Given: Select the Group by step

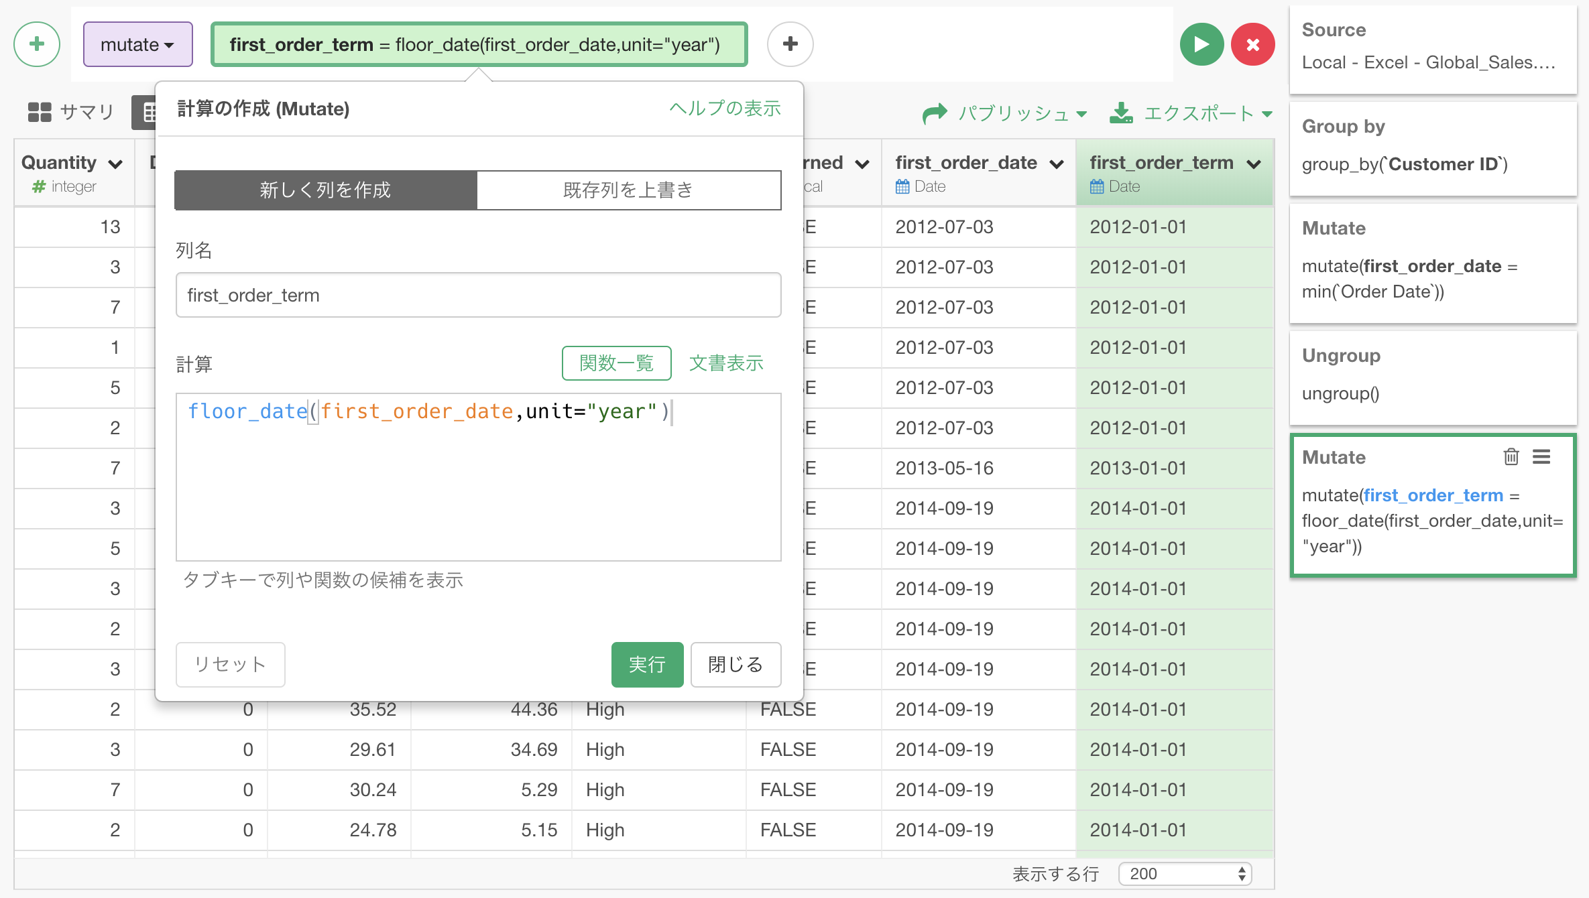Looking at the screenshot, I should click(x=1433, y=148).
